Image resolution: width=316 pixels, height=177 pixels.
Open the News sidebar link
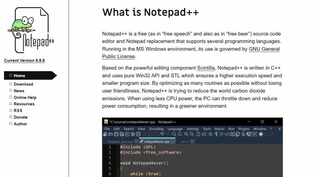pyautogui.click(x=19, y=91)
